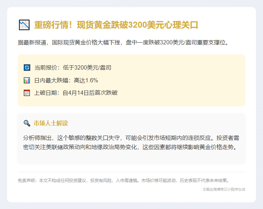The image size is (263, 209).
Task: Click the value 低于3200美元/盎司
Action: pyautogui.click(x=87, y=67)
